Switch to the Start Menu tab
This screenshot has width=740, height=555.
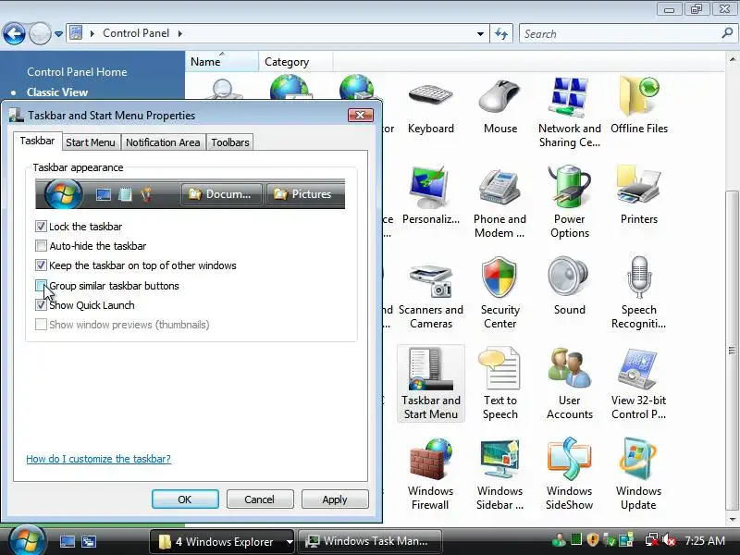click(91, 142)
